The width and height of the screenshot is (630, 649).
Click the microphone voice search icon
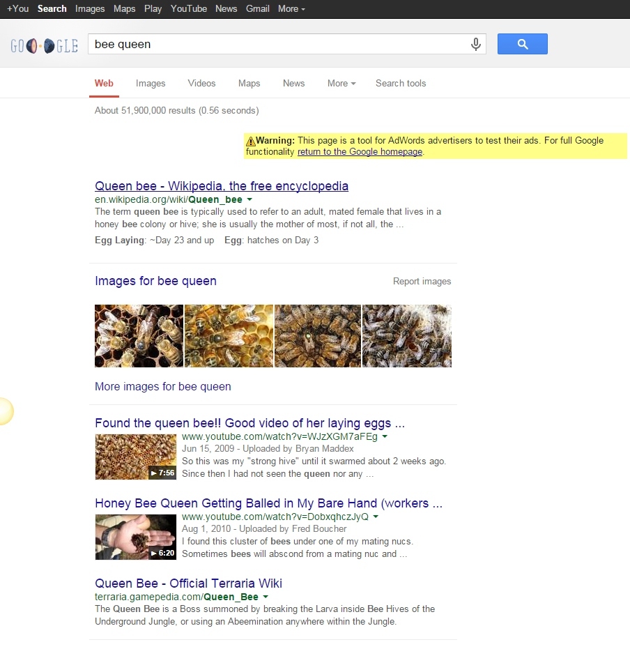coord(476,44)
